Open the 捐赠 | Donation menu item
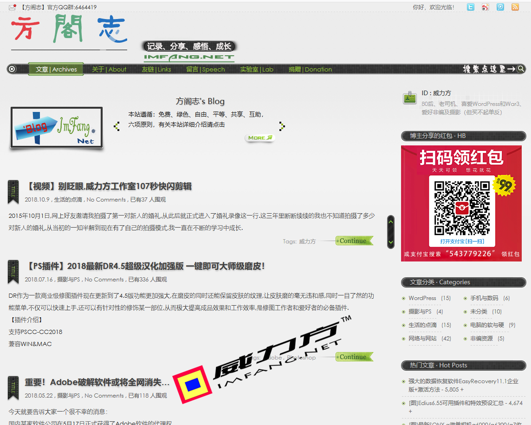The height and width of the screenshot is (425, 531). 310,69
